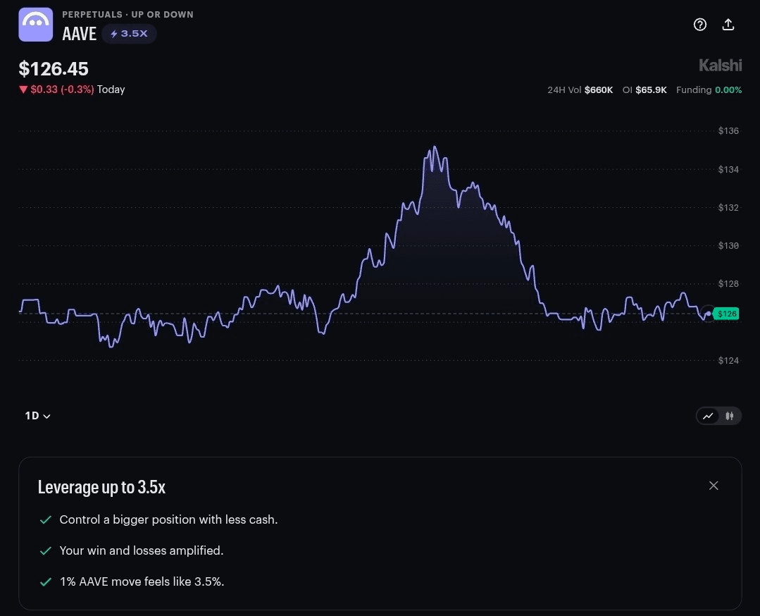Click the green $126 price tag
Image resolution: width=760 pixels, height=616 pixels.
(727, 314)
